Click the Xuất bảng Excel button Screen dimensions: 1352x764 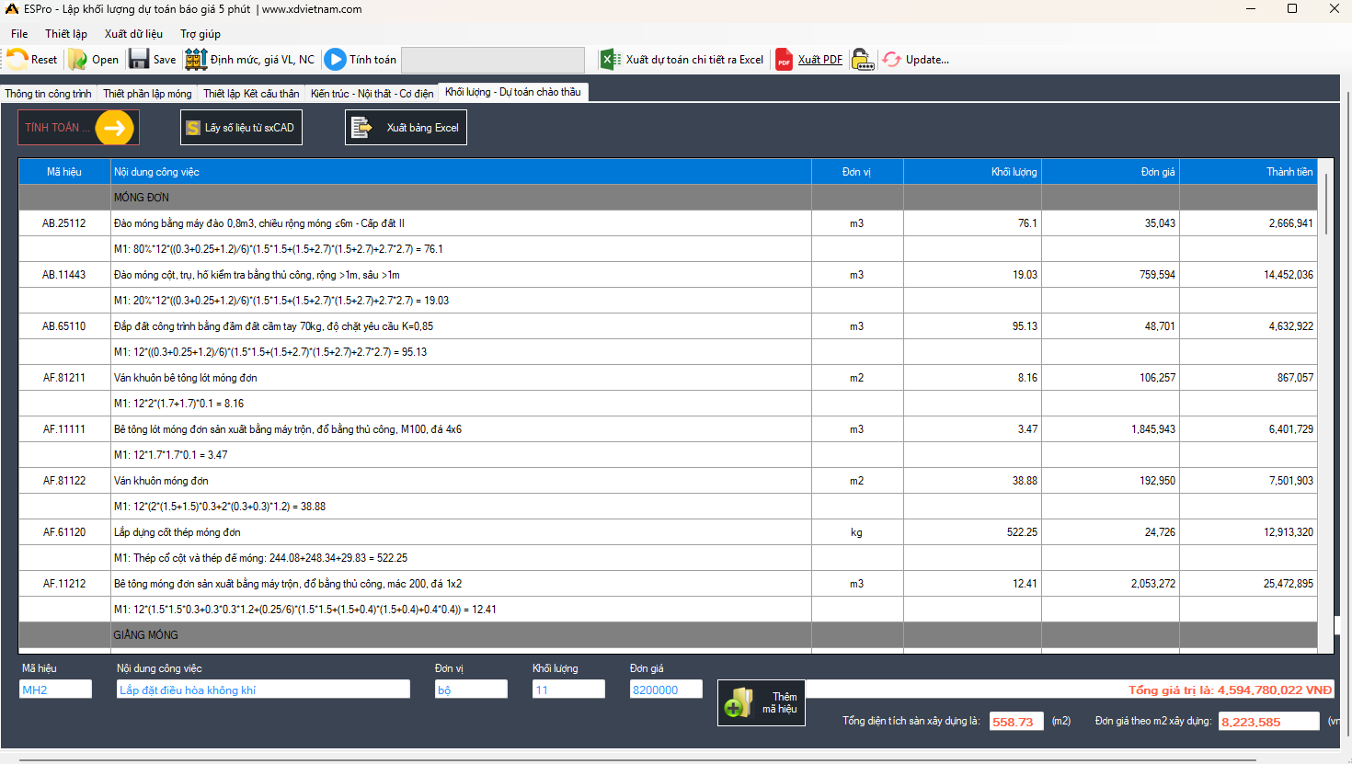pos(406,128)
